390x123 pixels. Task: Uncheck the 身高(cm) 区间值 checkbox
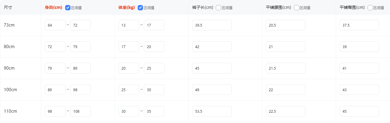[x=68, y=8]
